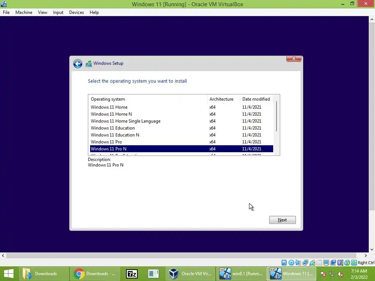The image size is (375, 281).
Task: Open the Machine menu
Action: tap(24, 12)
